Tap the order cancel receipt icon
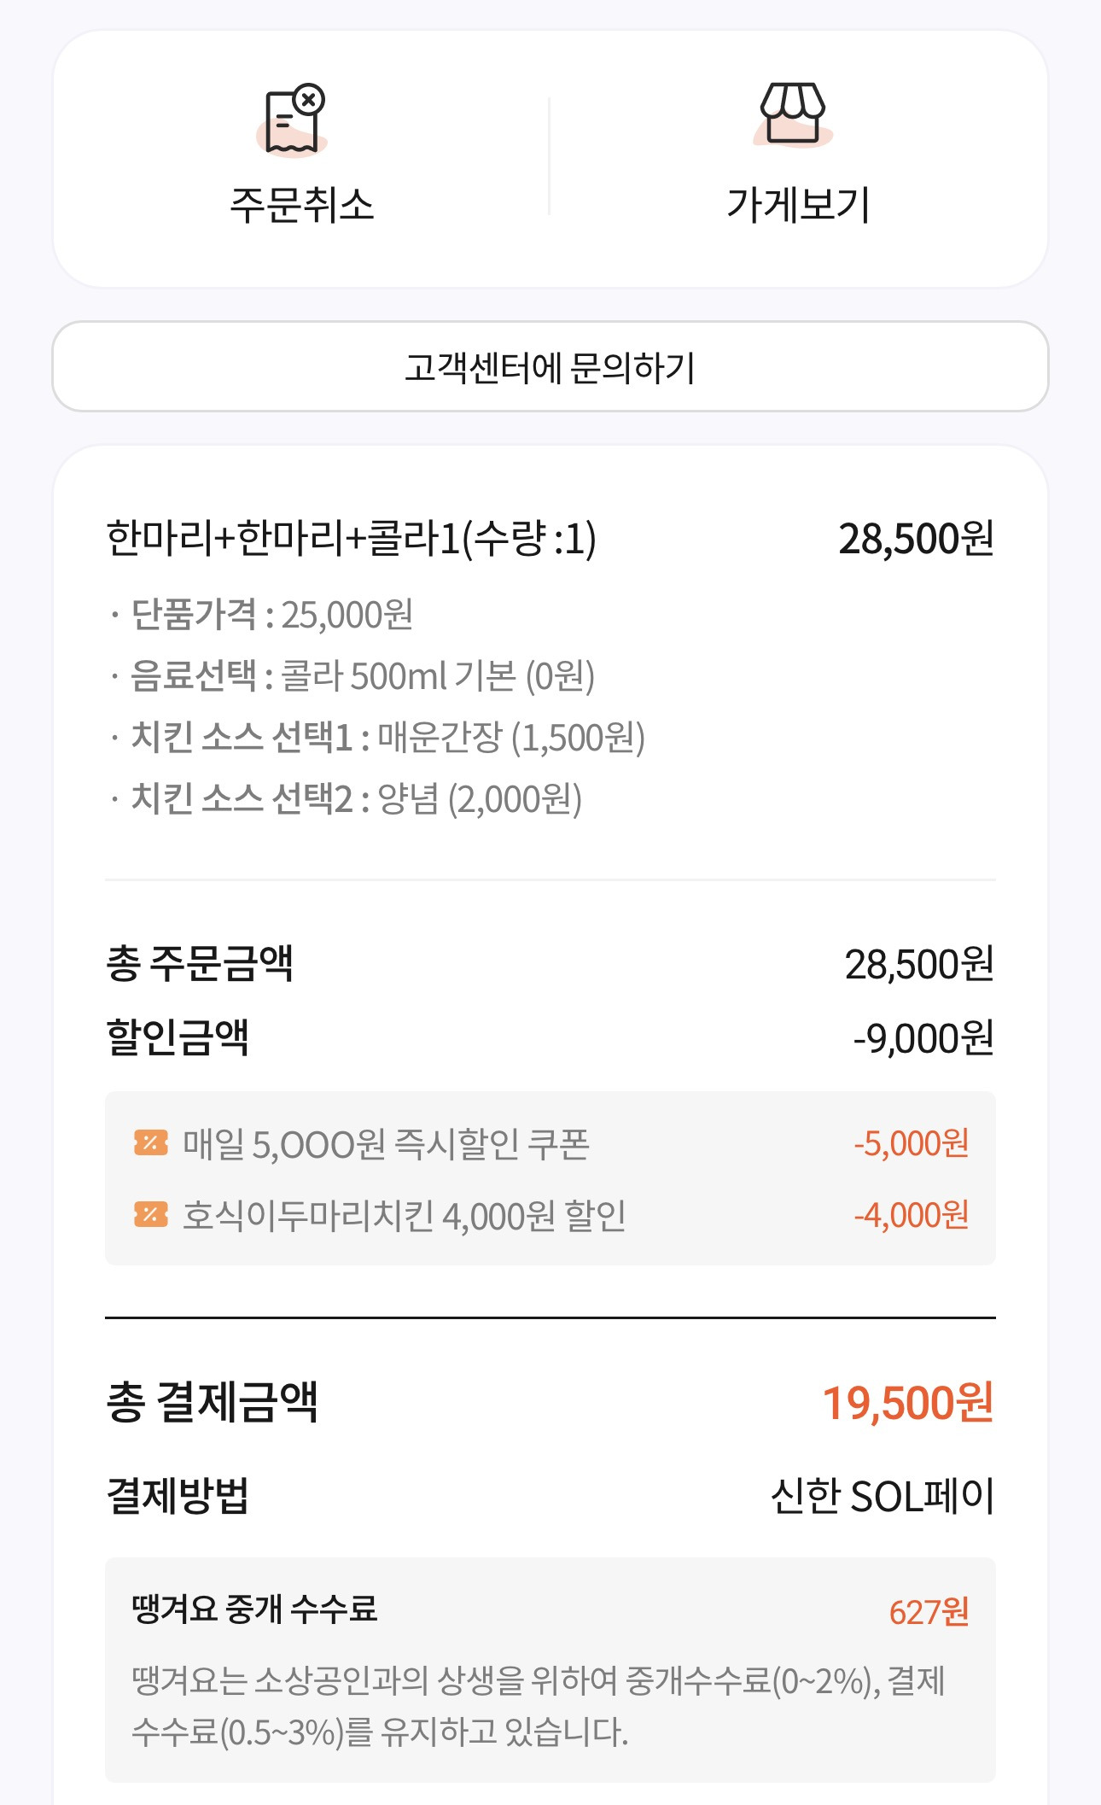This screenshot has width=1101, height=1805. [293, 120]
